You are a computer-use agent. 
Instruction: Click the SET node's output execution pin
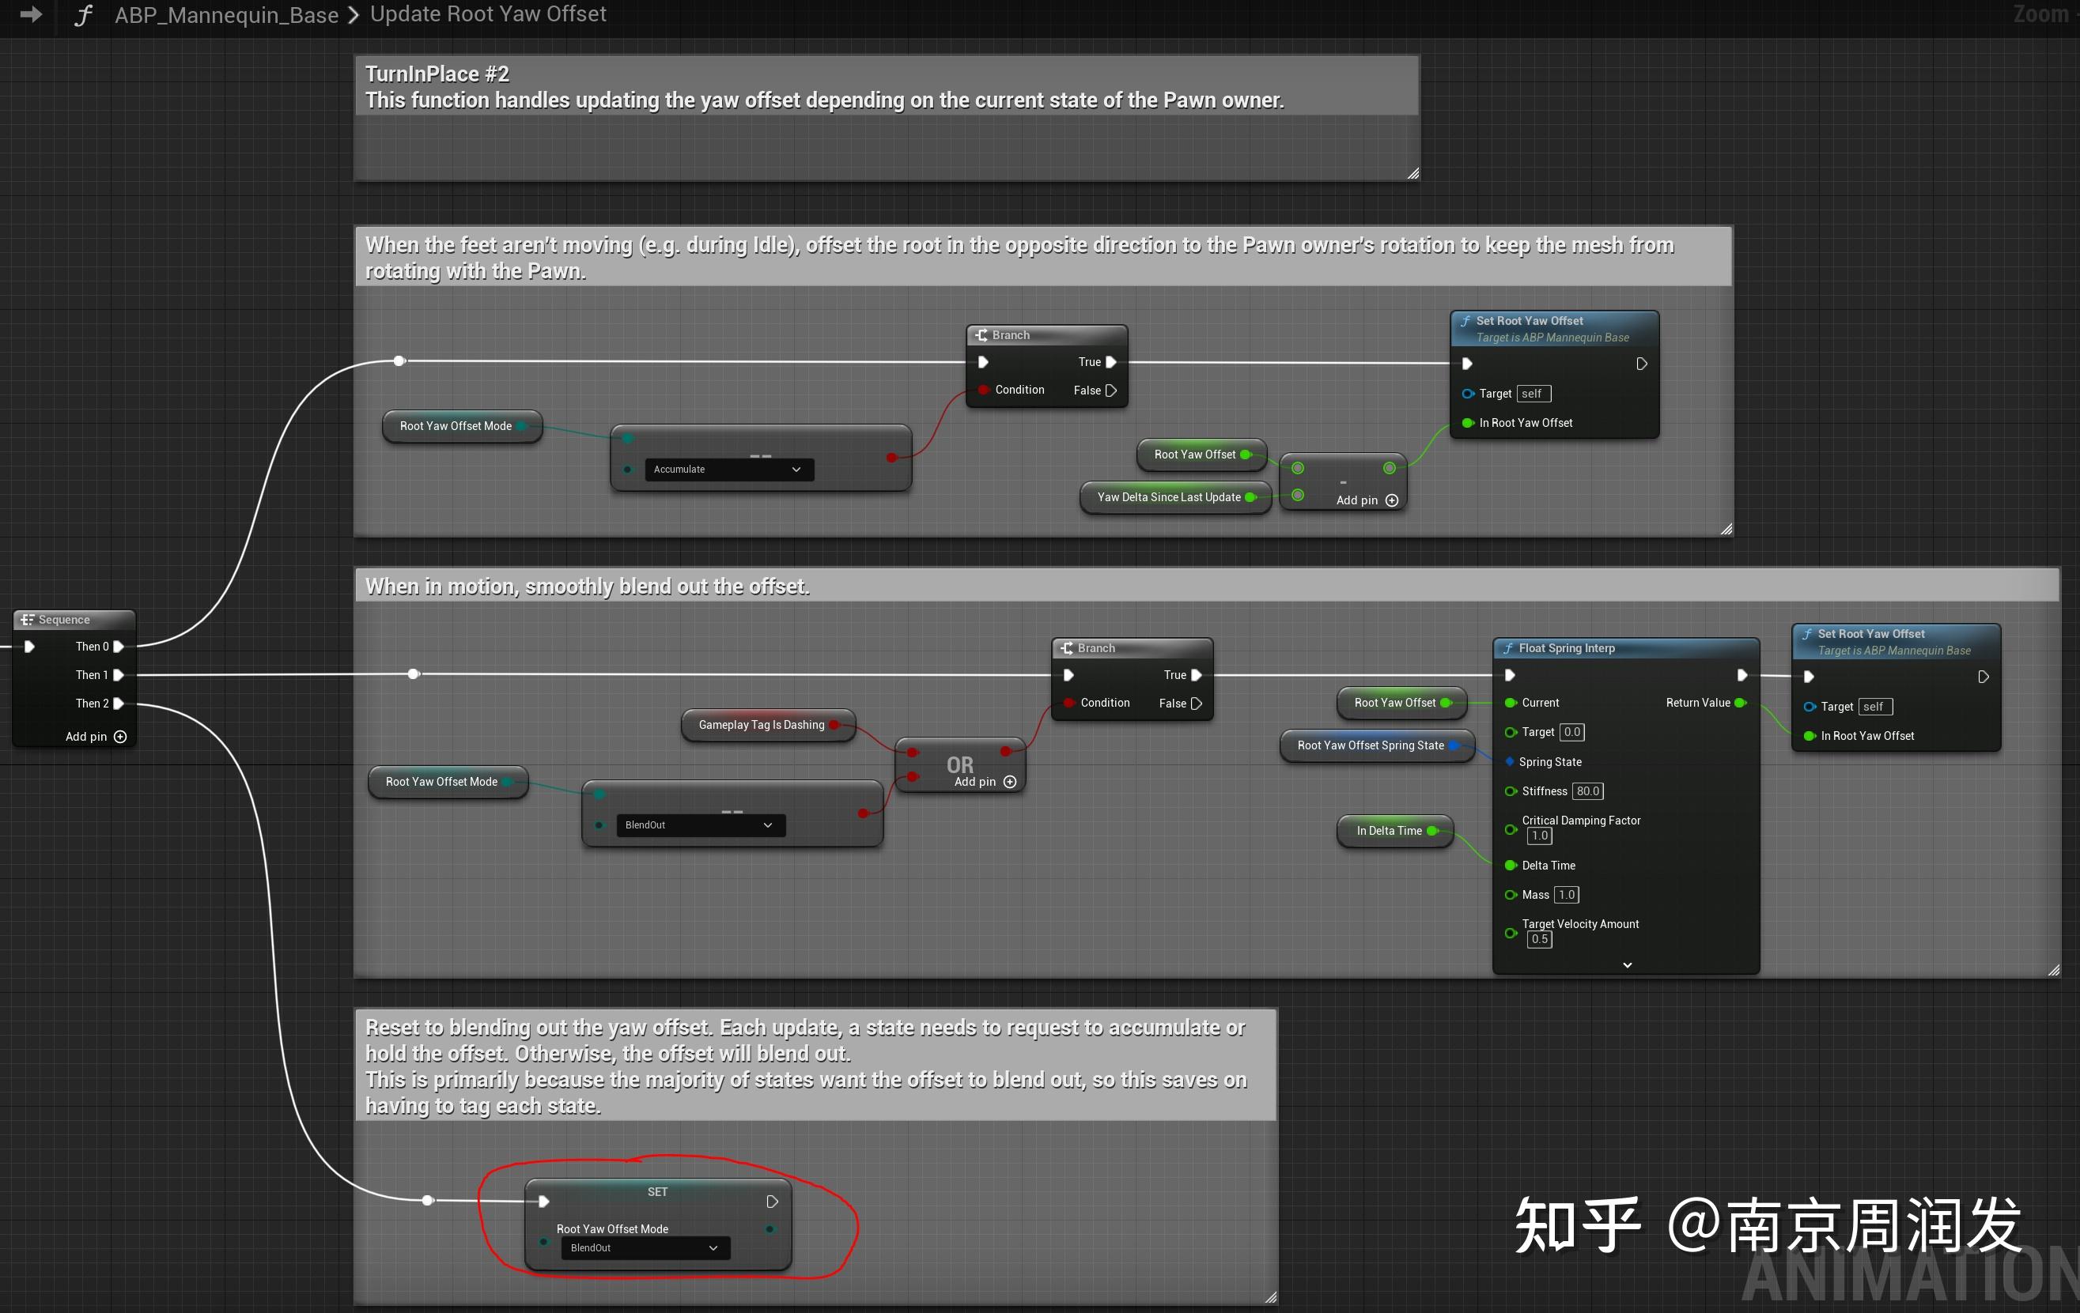click(x=772, y=1202)
